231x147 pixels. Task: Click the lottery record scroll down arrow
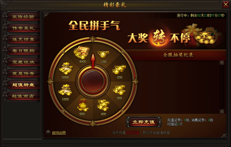(222, 111)
